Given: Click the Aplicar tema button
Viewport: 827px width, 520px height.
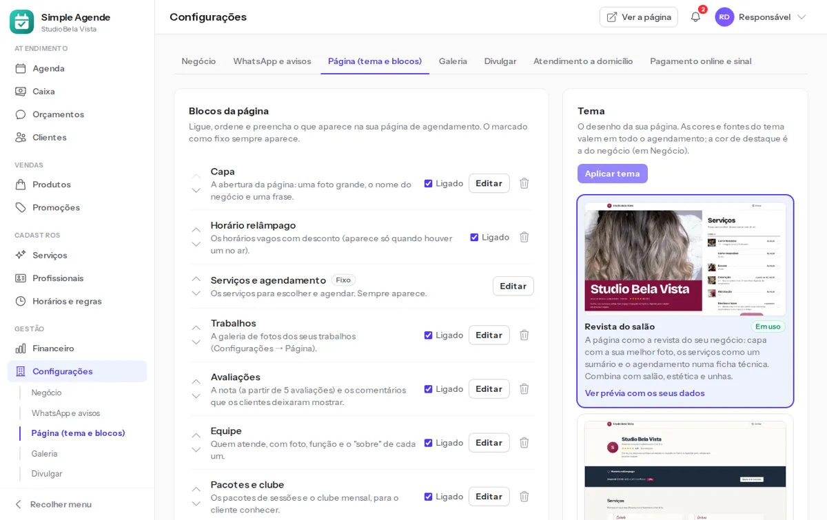Looking at the screenshot, I should coord(613,174).
